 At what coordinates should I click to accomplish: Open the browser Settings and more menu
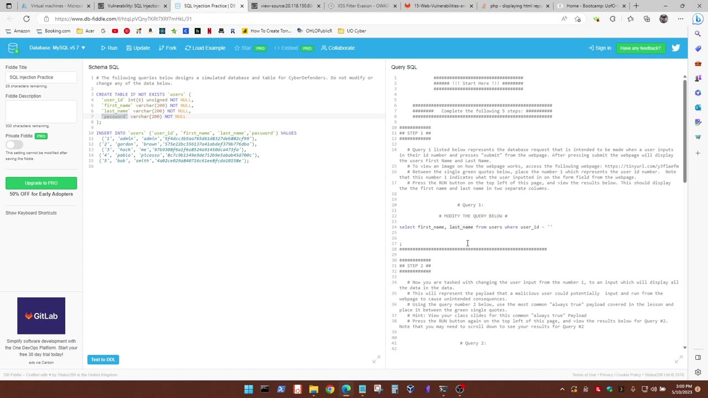[681, 19]
